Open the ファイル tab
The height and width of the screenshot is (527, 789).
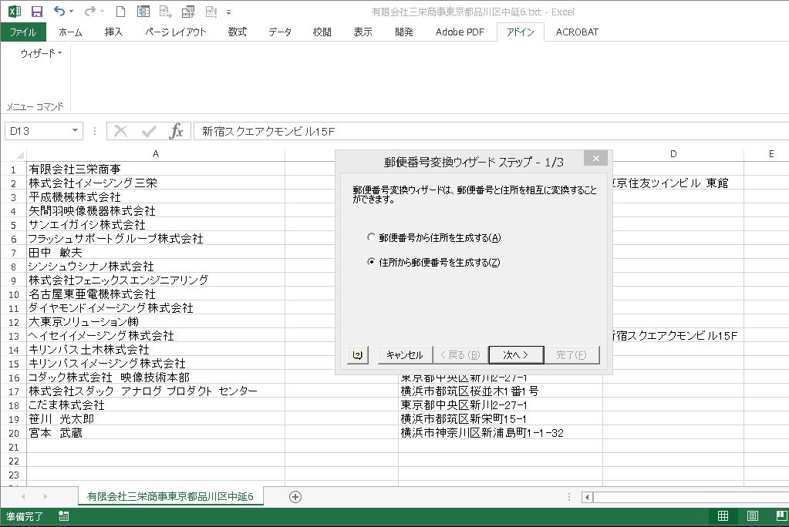coord(23,32)
